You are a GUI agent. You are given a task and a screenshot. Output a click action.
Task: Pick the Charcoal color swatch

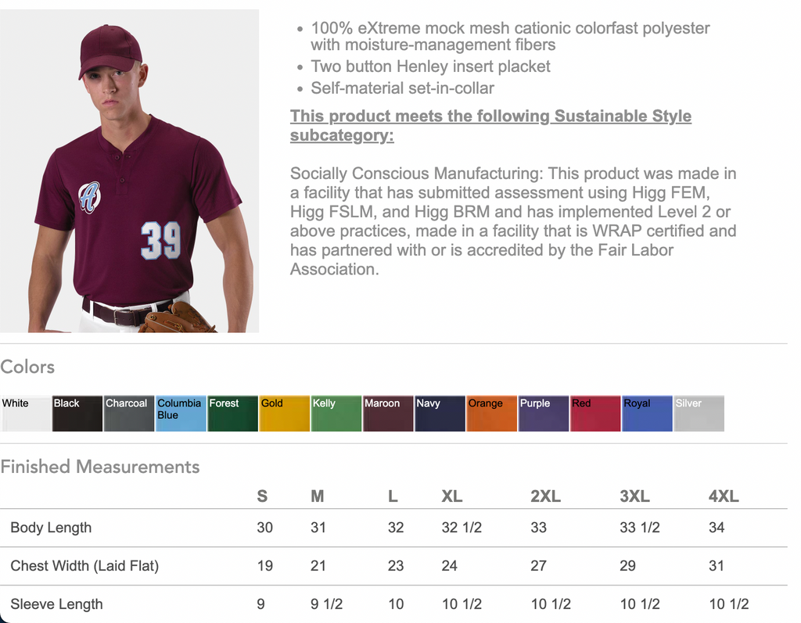coord(129,414)
